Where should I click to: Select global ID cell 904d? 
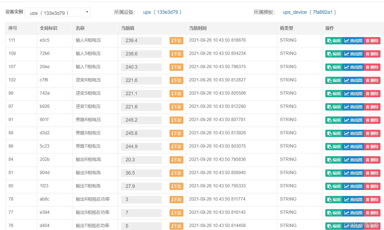(45, 172)
